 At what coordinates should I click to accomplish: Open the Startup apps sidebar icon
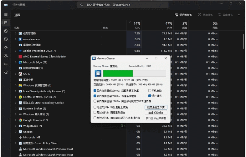tap(6, 48)
